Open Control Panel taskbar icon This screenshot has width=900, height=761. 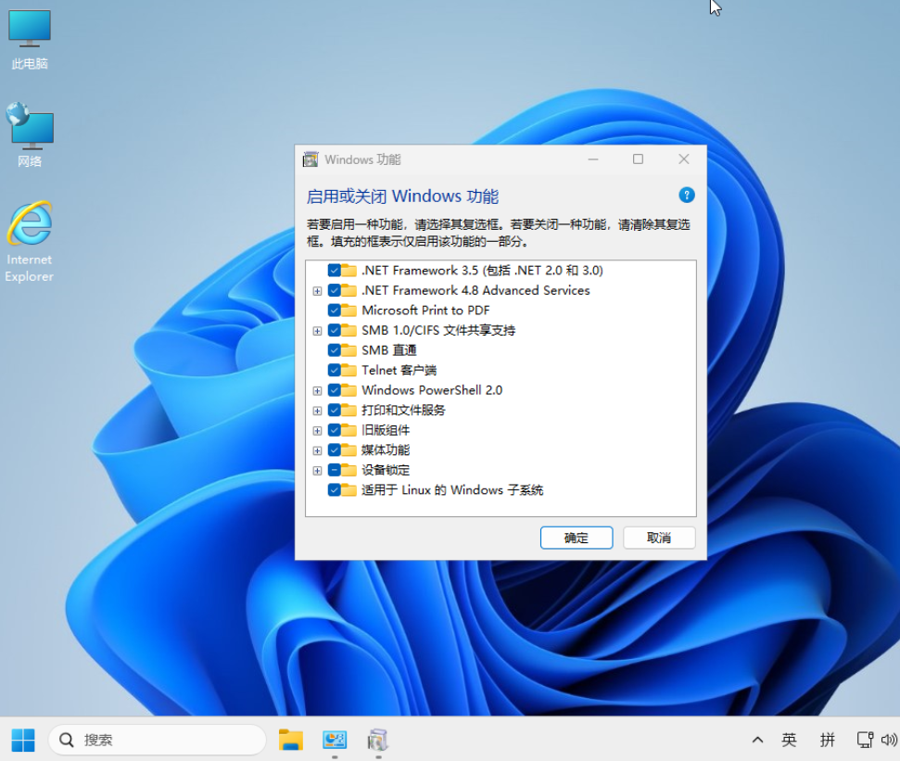(335, 740)
